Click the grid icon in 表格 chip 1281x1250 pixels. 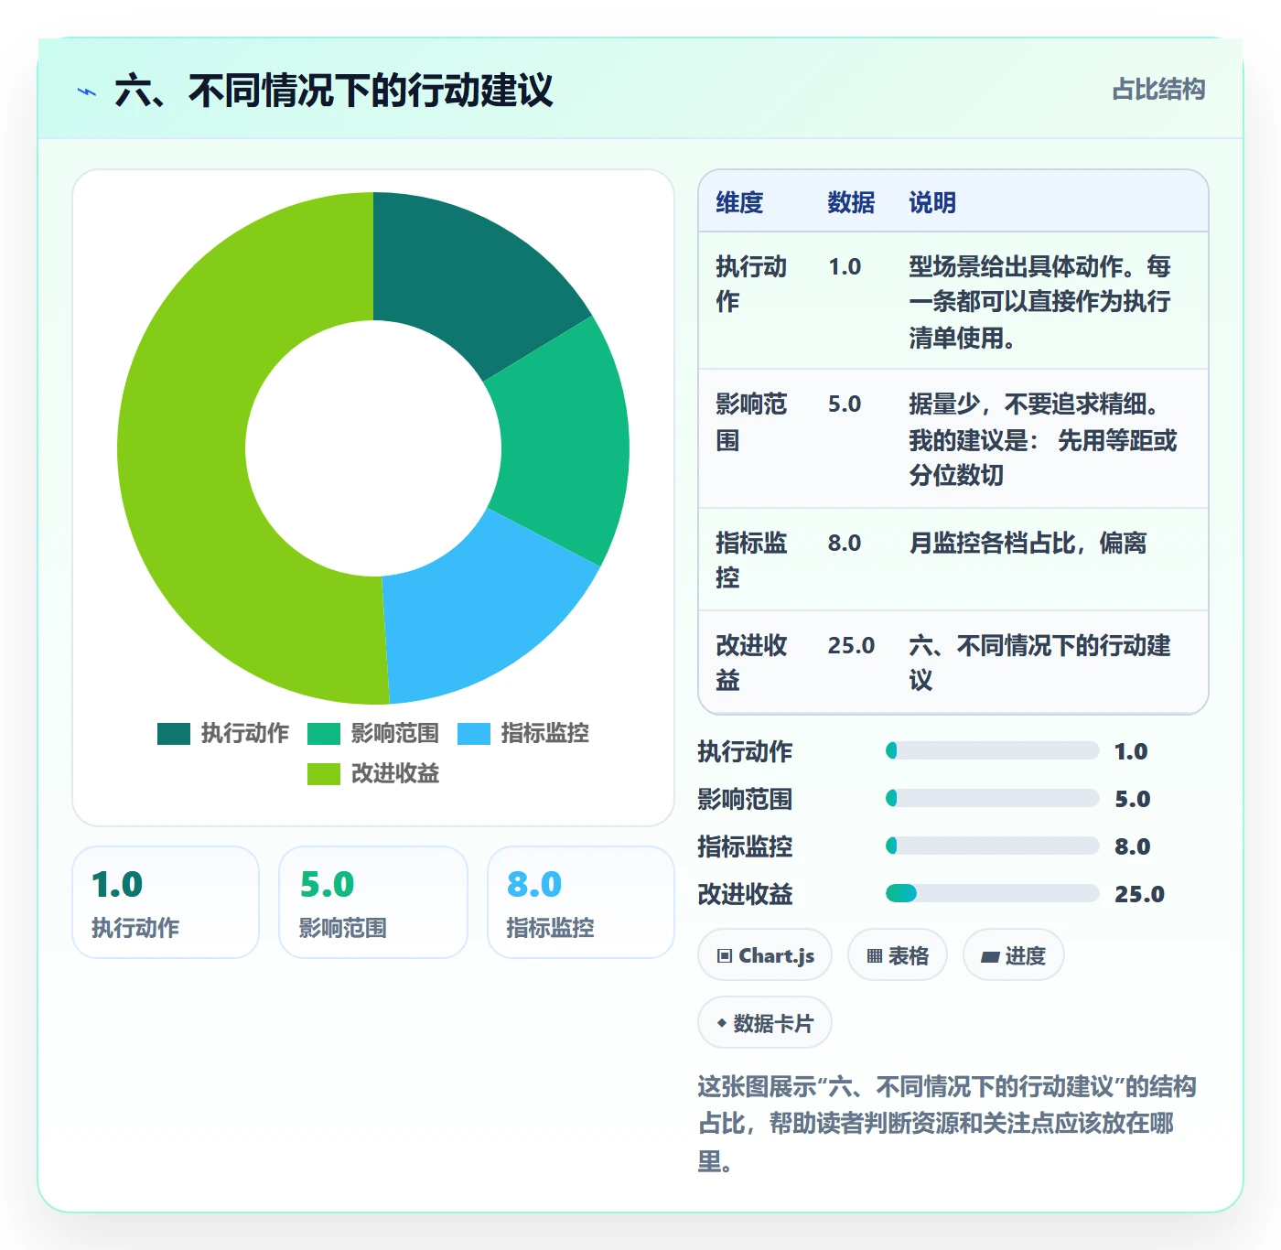click(875, 956)
